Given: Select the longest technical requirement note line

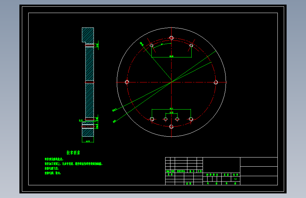Looking at the screenshot, I should point(73,164).
